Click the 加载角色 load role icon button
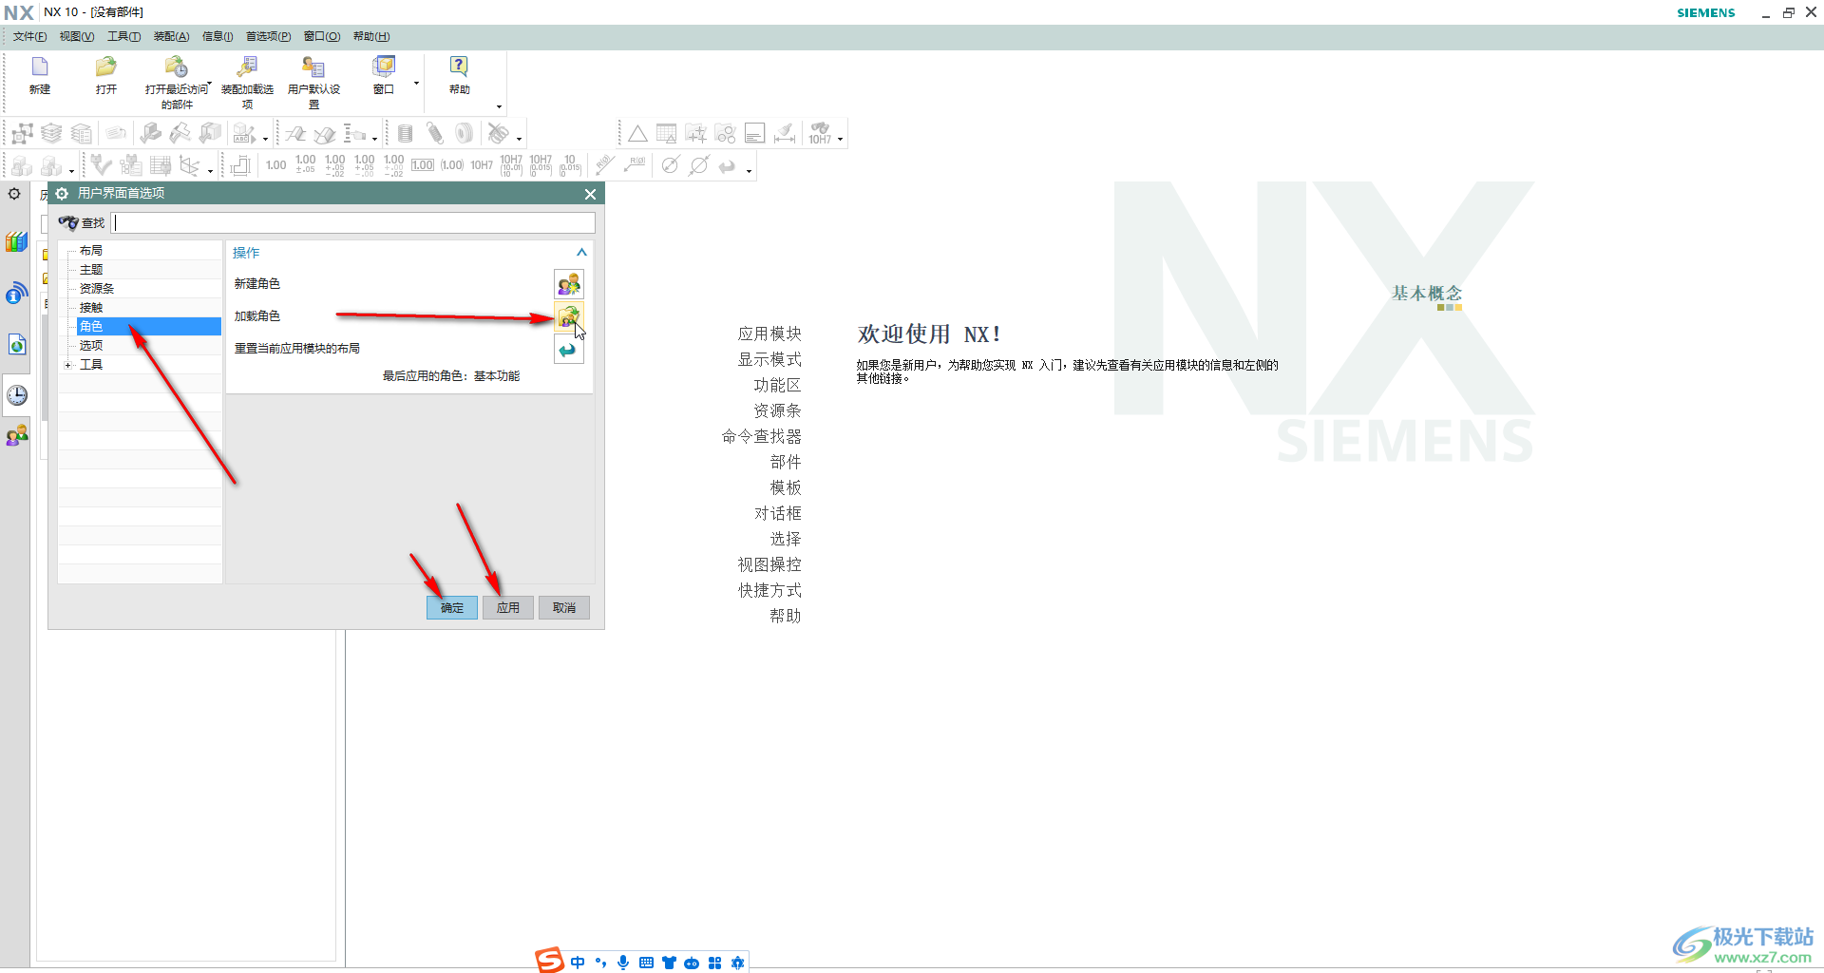The image size is (1824, 973). (x=569, y=316)
